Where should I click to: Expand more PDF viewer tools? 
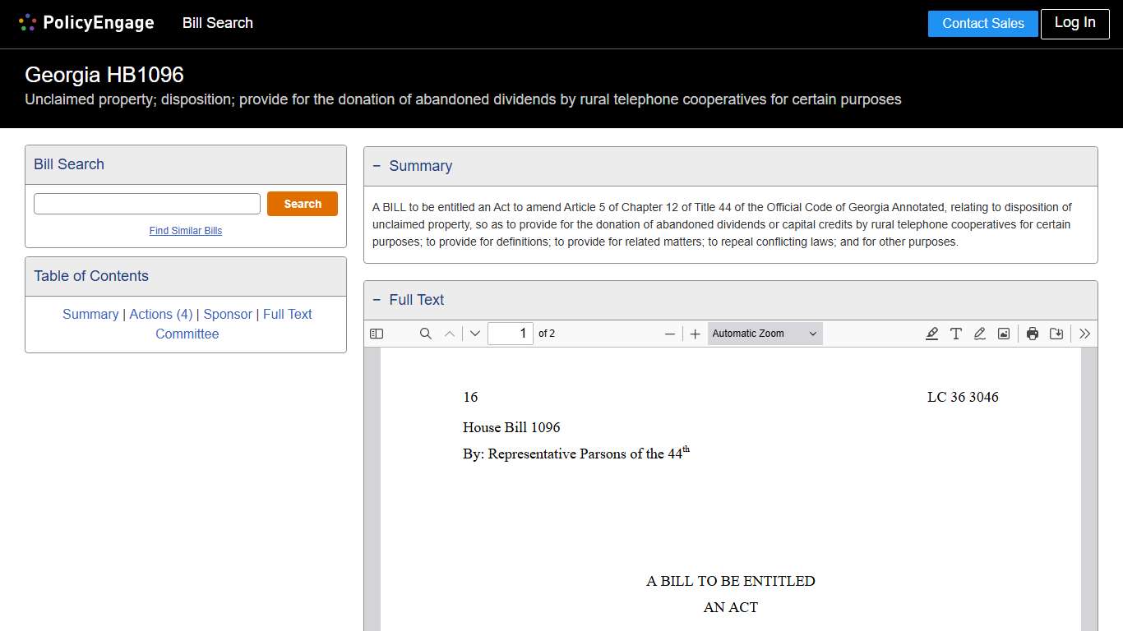pos(1084,334)
